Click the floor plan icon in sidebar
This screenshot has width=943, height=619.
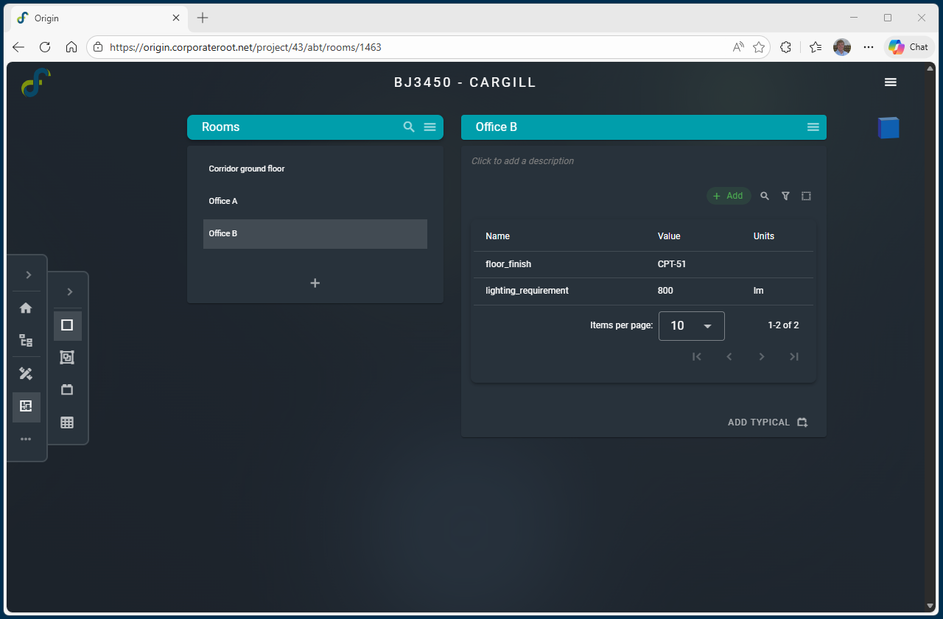[26, 406]
